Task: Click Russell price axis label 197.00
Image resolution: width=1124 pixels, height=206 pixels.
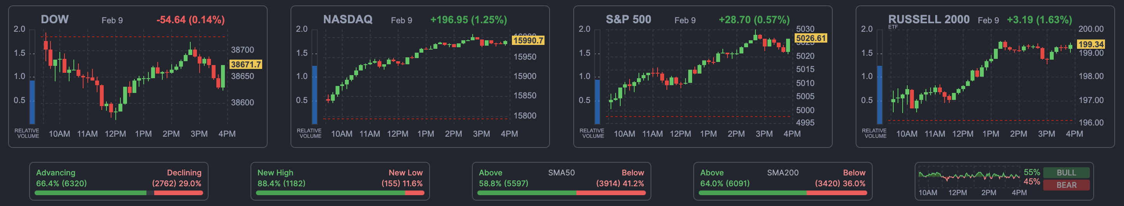Action: tap(1091, 100)
